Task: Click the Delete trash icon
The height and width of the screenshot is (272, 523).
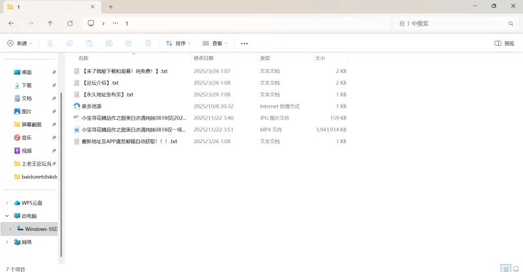Action: (x=148, y=43)
